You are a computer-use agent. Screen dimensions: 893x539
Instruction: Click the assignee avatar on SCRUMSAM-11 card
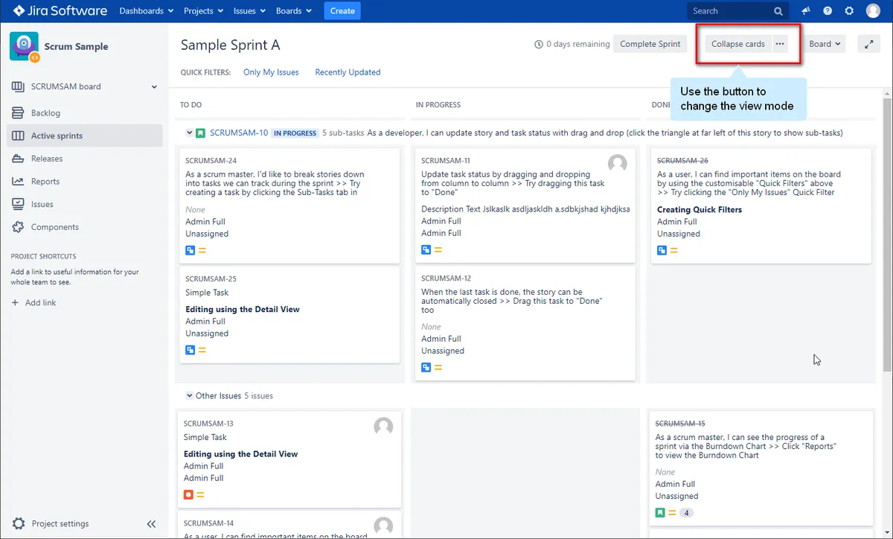tap(617, 164)
